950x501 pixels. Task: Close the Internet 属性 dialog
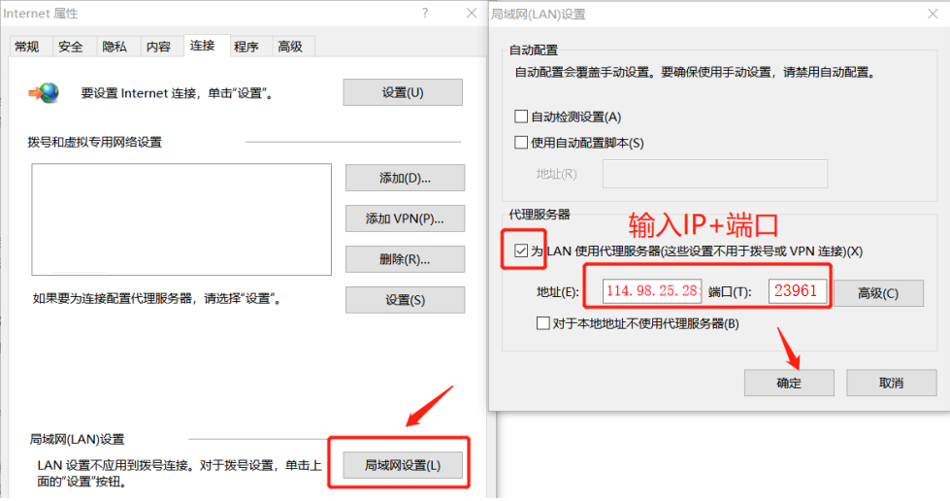[x=472, y=13]
